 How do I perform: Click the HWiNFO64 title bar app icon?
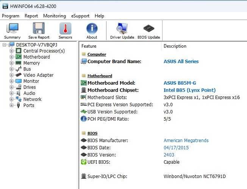pyautogui.click(x=5, y=6)
